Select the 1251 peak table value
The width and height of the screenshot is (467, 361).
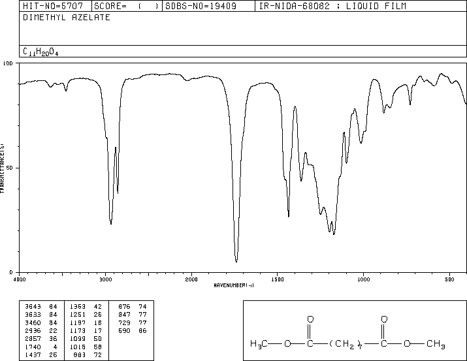[78, 315]
